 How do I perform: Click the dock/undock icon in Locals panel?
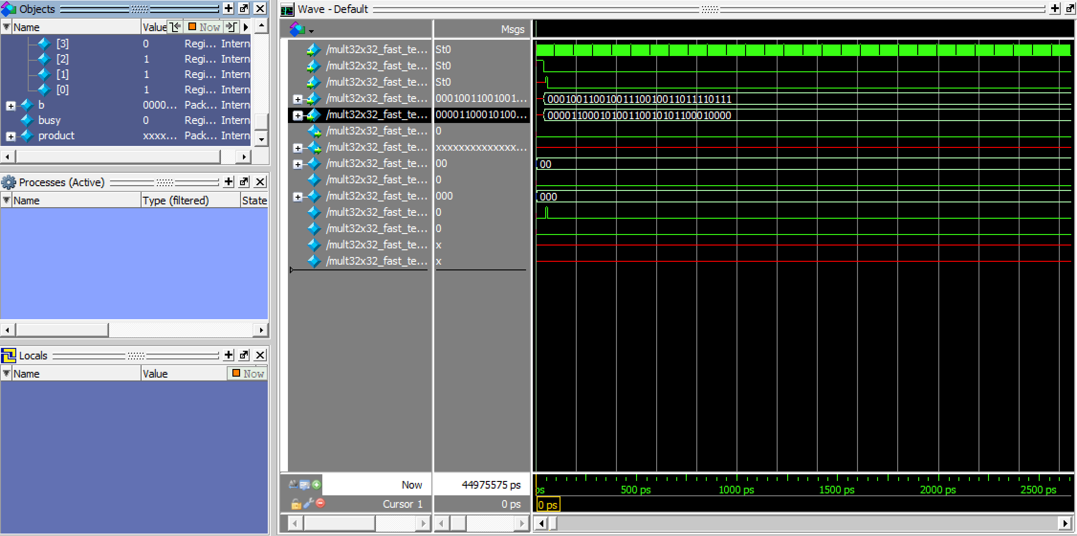(x=245, y=355)
